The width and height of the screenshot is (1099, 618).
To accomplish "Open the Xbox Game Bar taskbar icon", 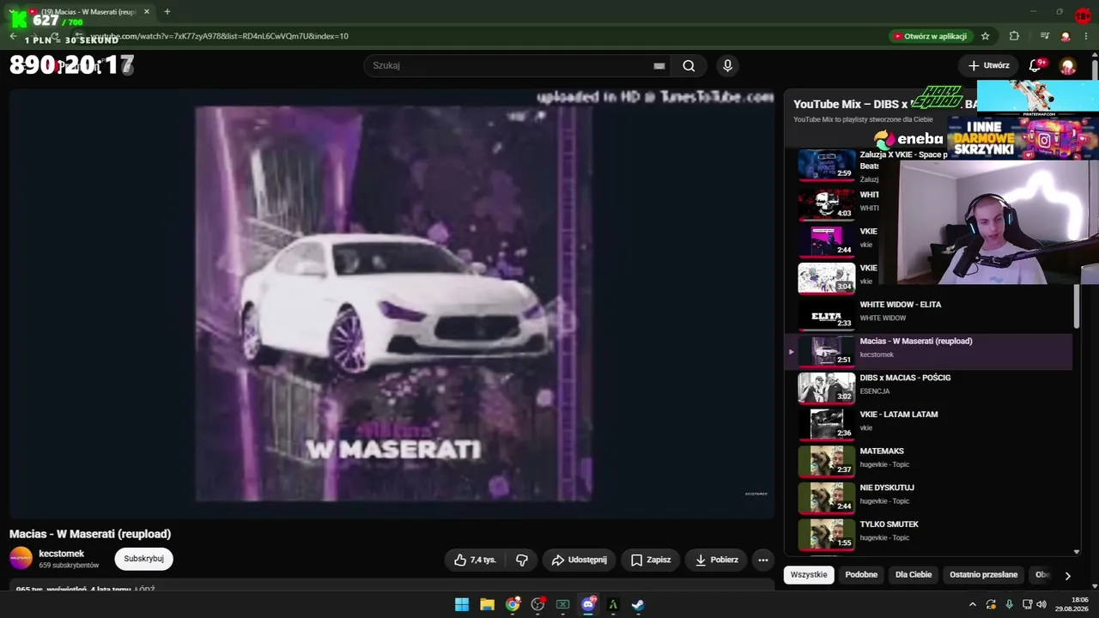I will 562,604.
